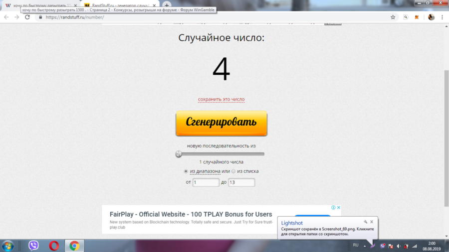Close the Lightshot notification balloon

[x=372, y=222]
